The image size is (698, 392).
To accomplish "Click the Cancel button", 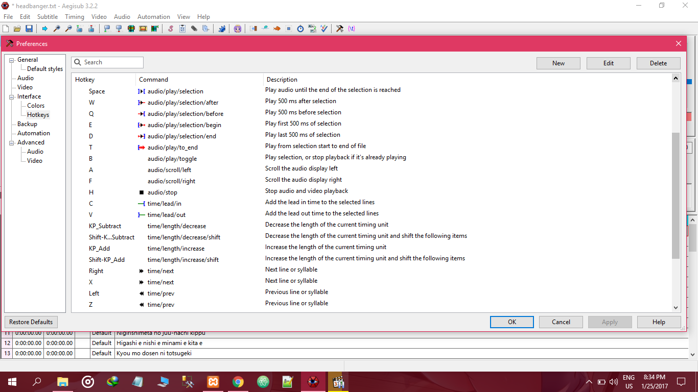I will [561, 322].
